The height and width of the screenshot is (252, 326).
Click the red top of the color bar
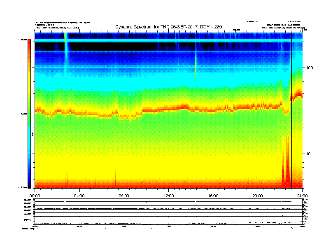coord(29,43)
